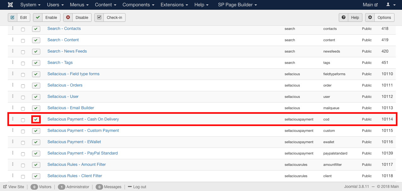Check the box for Sellacious Payment - EWallet

(23, 143)
